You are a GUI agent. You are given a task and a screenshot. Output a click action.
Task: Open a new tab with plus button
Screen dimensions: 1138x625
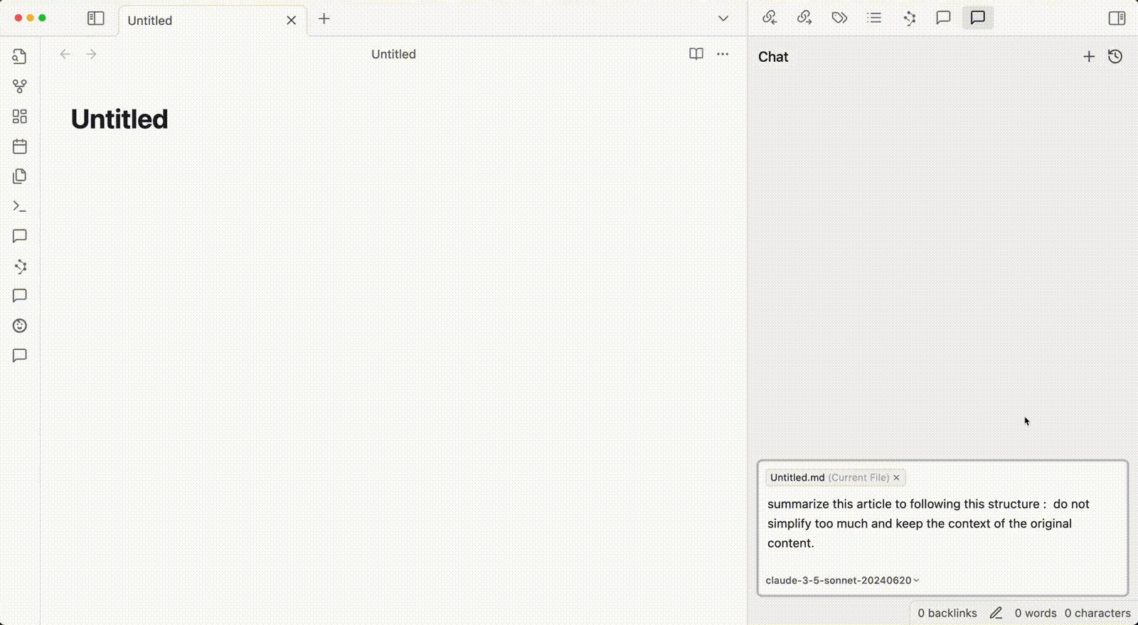click(324, 18)
